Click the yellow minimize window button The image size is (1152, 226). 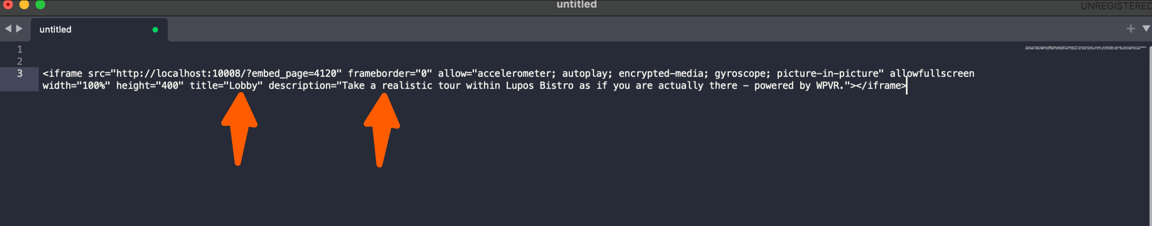(24, 4)
